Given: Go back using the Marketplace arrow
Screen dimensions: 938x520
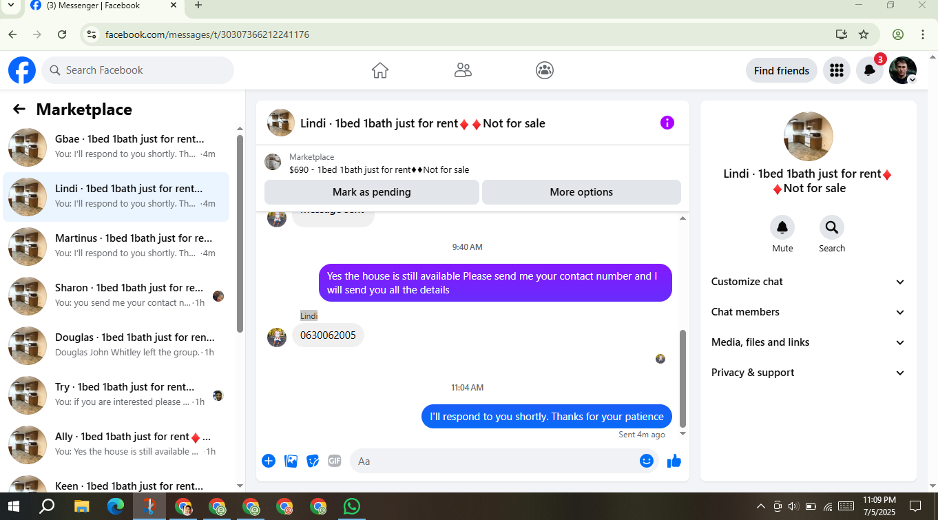Looking at the screenshot, I should pos(19,109).
